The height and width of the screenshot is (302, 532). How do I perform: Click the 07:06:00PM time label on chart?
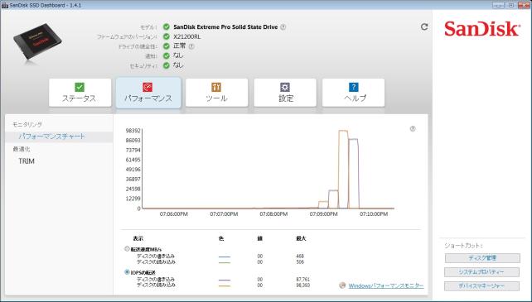(174, 214)
